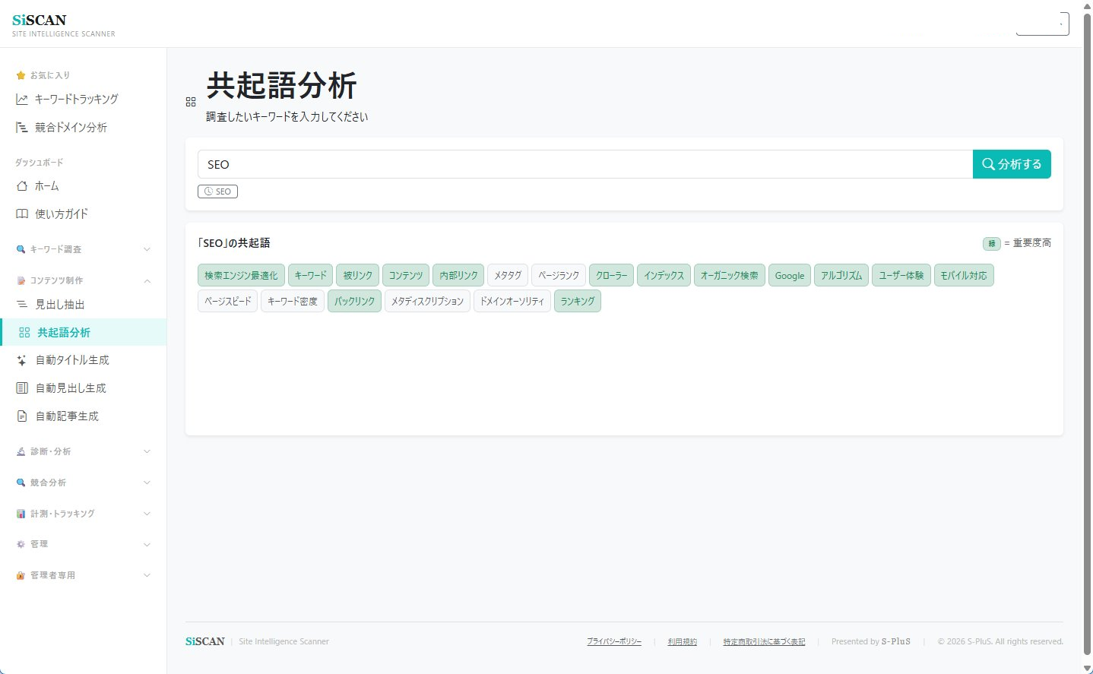Click the インデックス keyword tag
Viewport: 1093px width, 674px height.
(x=664, y=276)
